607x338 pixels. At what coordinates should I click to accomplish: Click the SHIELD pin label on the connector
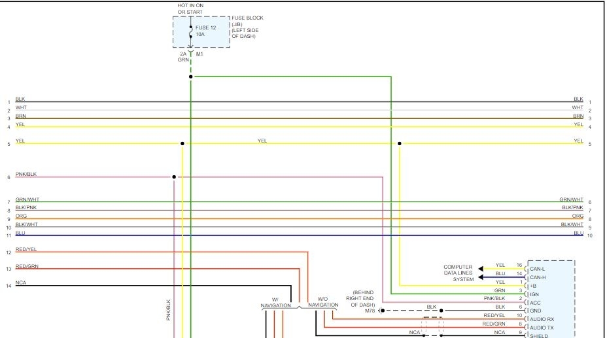click(x=539, y=335)
